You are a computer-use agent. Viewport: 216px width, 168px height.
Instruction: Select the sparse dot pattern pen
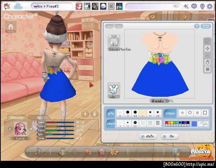[x=143, y=124]
